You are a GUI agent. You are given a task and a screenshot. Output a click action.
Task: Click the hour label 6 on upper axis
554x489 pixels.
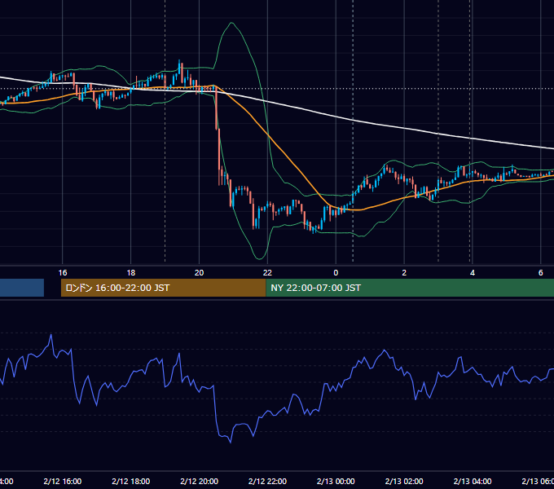coord(541,272)
